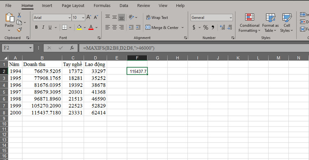Open the File tab
Screen dimensions: 309x160
click(x=8, y=5)
